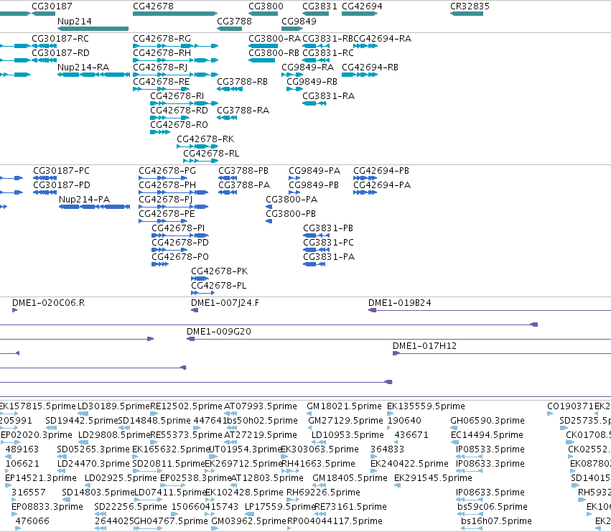Click the Nup214-RA transcript glyph
Screen dimensions: 611x532
point(93,75)
